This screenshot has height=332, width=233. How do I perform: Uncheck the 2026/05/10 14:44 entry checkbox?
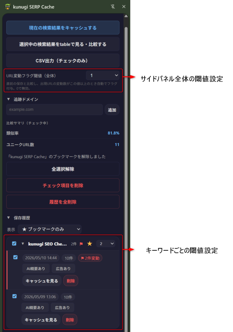15,257
